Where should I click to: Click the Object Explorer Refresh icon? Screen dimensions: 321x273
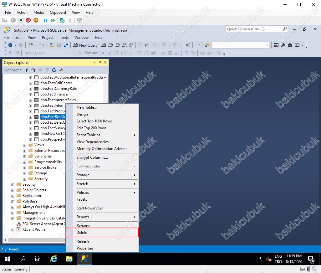(54, 70)
